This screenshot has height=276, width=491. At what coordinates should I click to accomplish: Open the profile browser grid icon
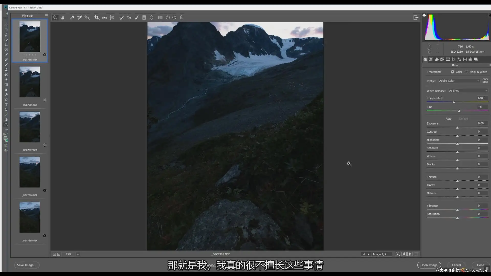[x=485, y=81]
